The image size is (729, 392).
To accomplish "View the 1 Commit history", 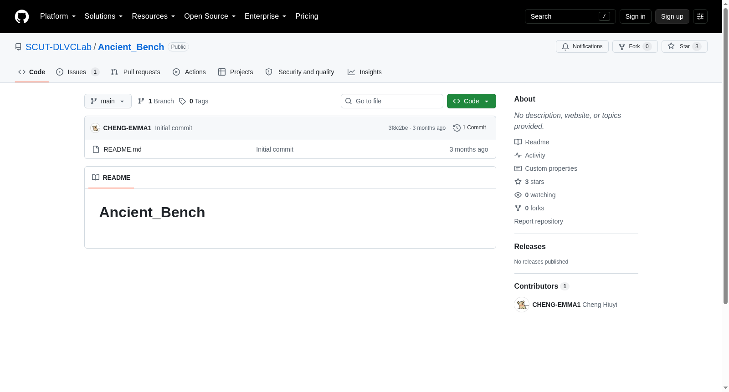I will 470,128.
